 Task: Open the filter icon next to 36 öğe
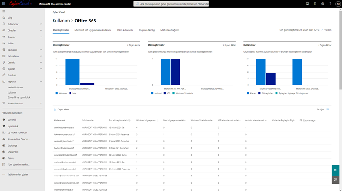click(x=328, y=109)
